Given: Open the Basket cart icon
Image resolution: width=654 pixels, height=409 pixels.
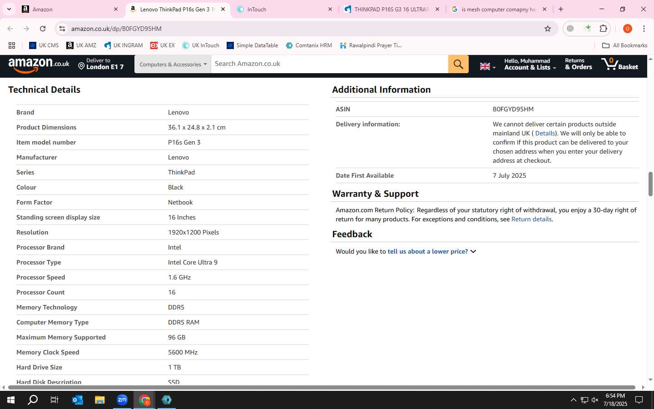Looking at the screenshot, I should click(x=619, y=64).
